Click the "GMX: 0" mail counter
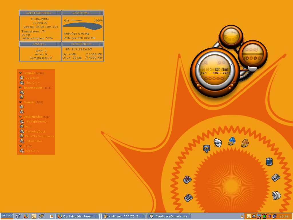293x220 pixels. click(41, 51)
